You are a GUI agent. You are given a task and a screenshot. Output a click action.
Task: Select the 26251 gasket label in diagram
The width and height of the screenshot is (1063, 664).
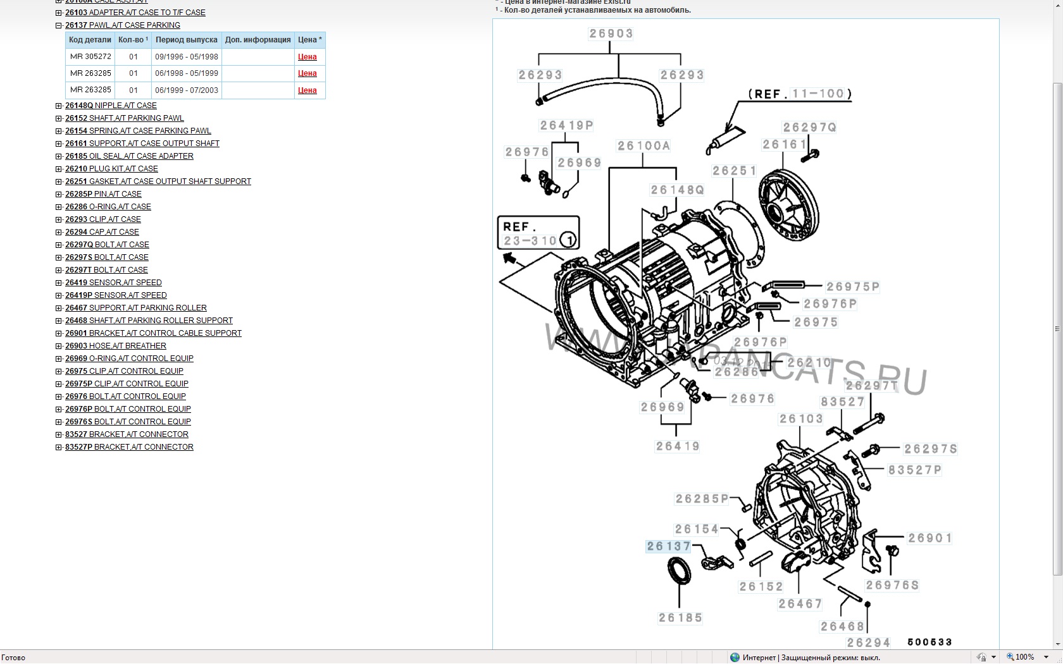(x=734, y=171)
